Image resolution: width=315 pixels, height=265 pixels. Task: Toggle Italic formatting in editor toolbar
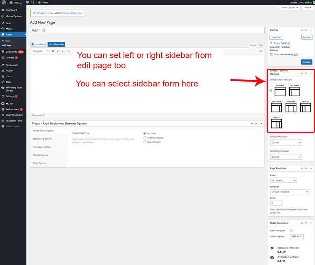point(58,51)
